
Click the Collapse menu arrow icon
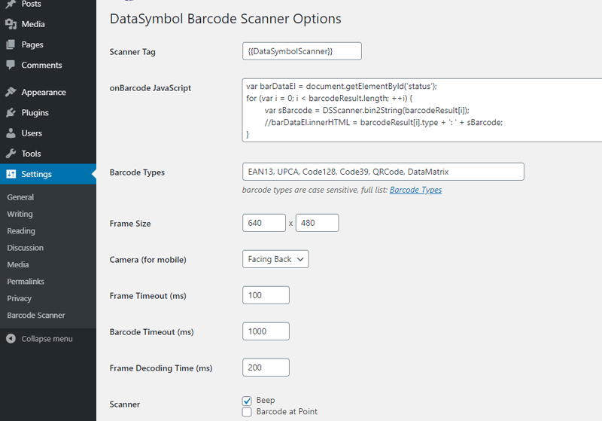click(x=11, y=338)
